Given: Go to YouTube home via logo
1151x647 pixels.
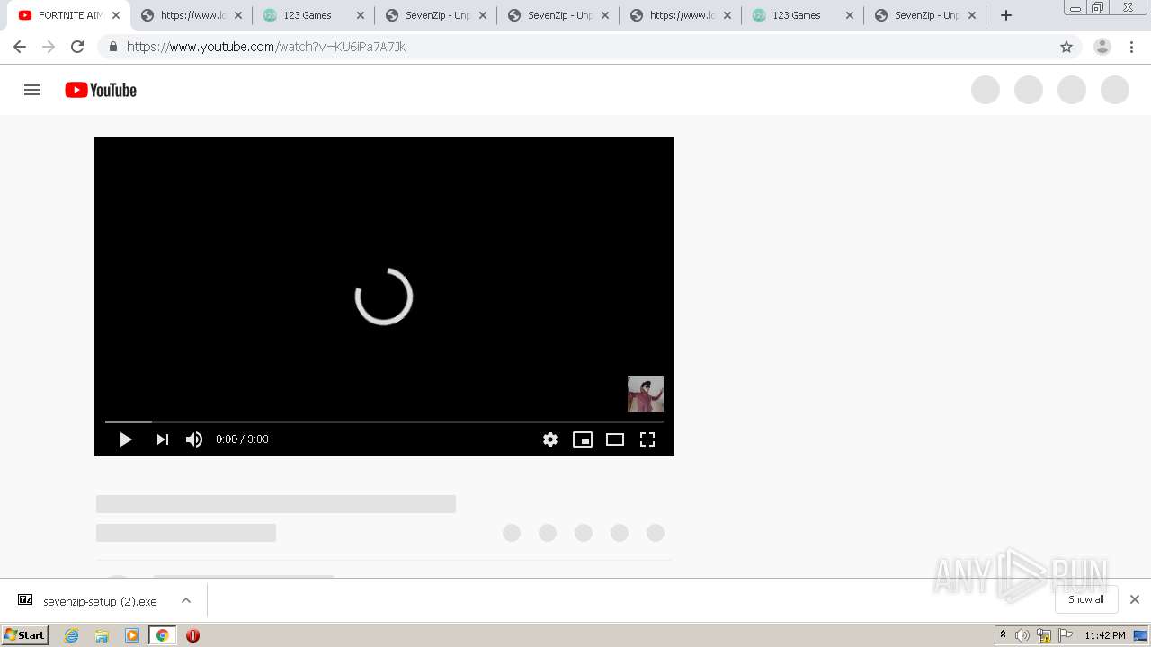Looking at the screenshot, I should tap(101, 90).
